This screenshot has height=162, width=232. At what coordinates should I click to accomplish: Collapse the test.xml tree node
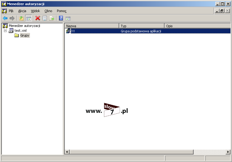click(5, 30)
